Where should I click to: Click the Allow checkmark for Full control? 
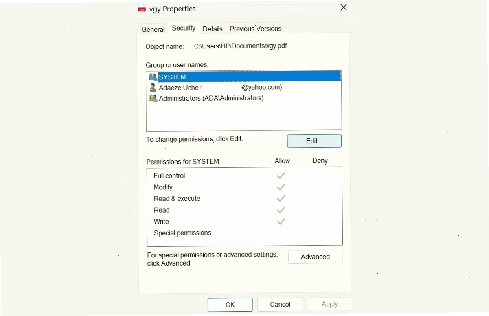point(281,176)
